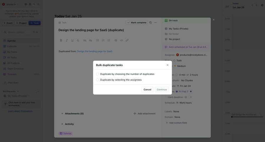Change the assignee products@nicelydone
This screenshot has width=265, height=142.
click(x=192, y=55)
